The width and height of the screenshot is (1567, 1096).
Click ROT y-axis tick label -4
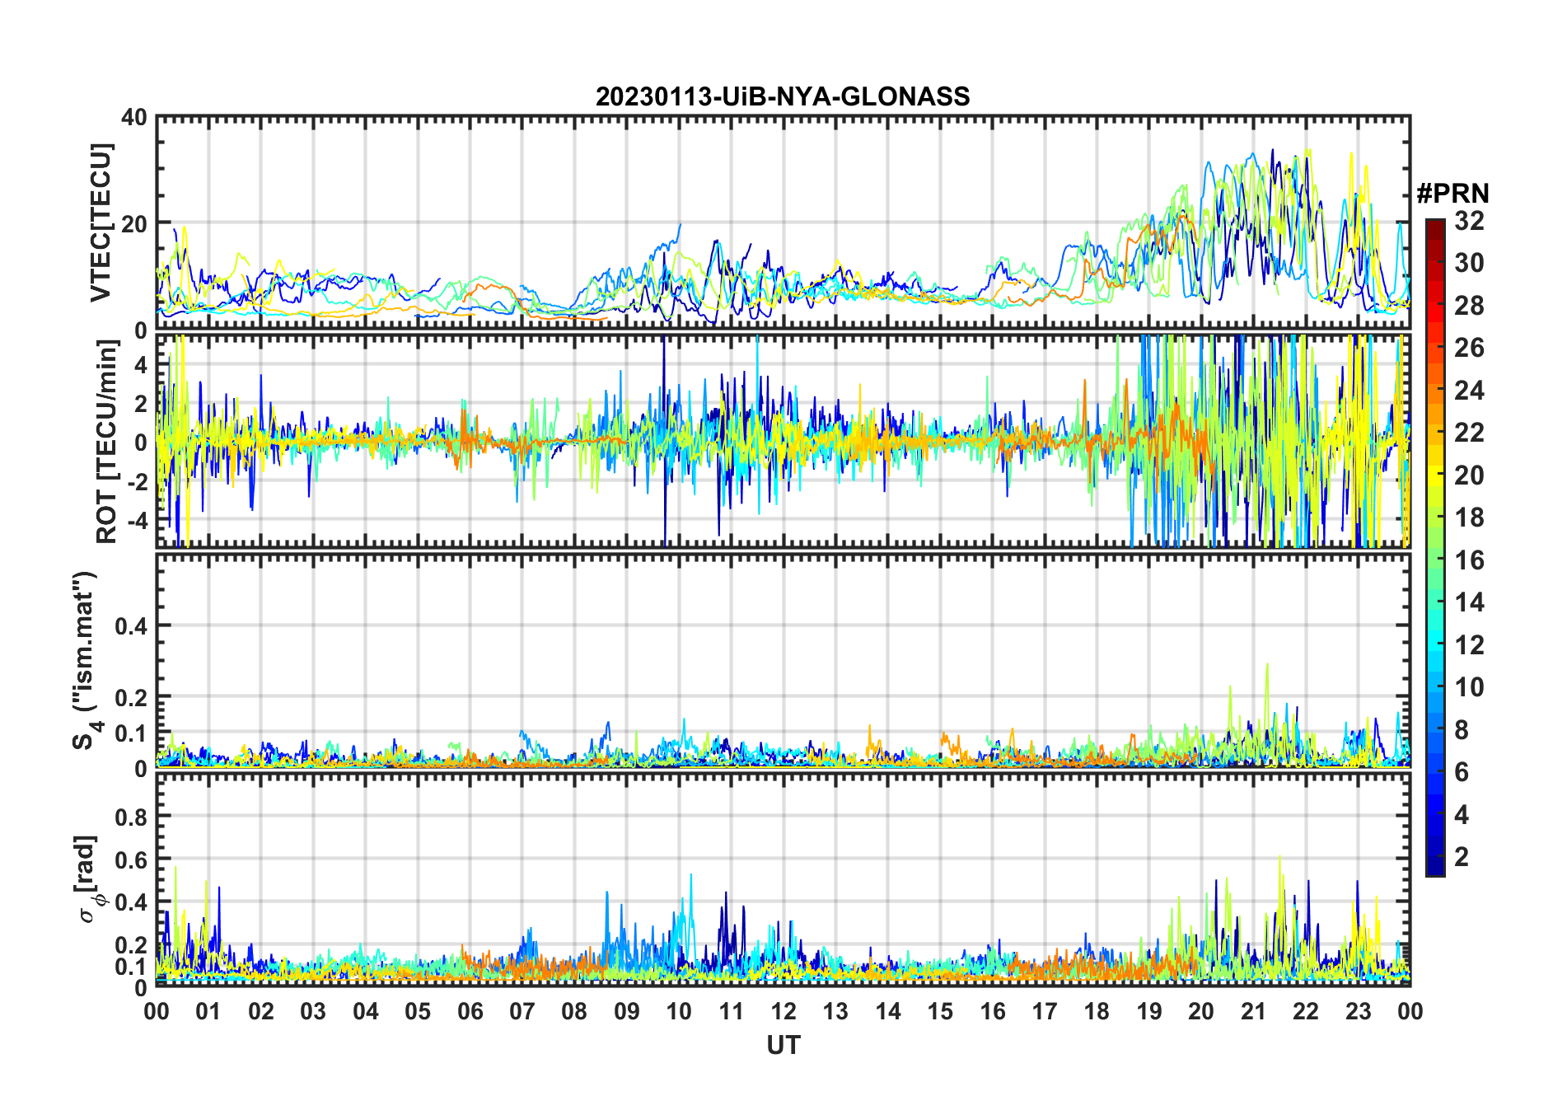coord(137,521)
